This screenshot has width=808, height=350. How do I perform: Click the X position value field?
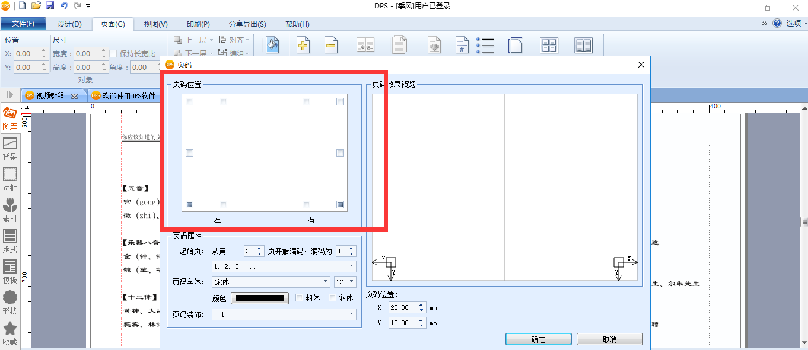[403, 307]
